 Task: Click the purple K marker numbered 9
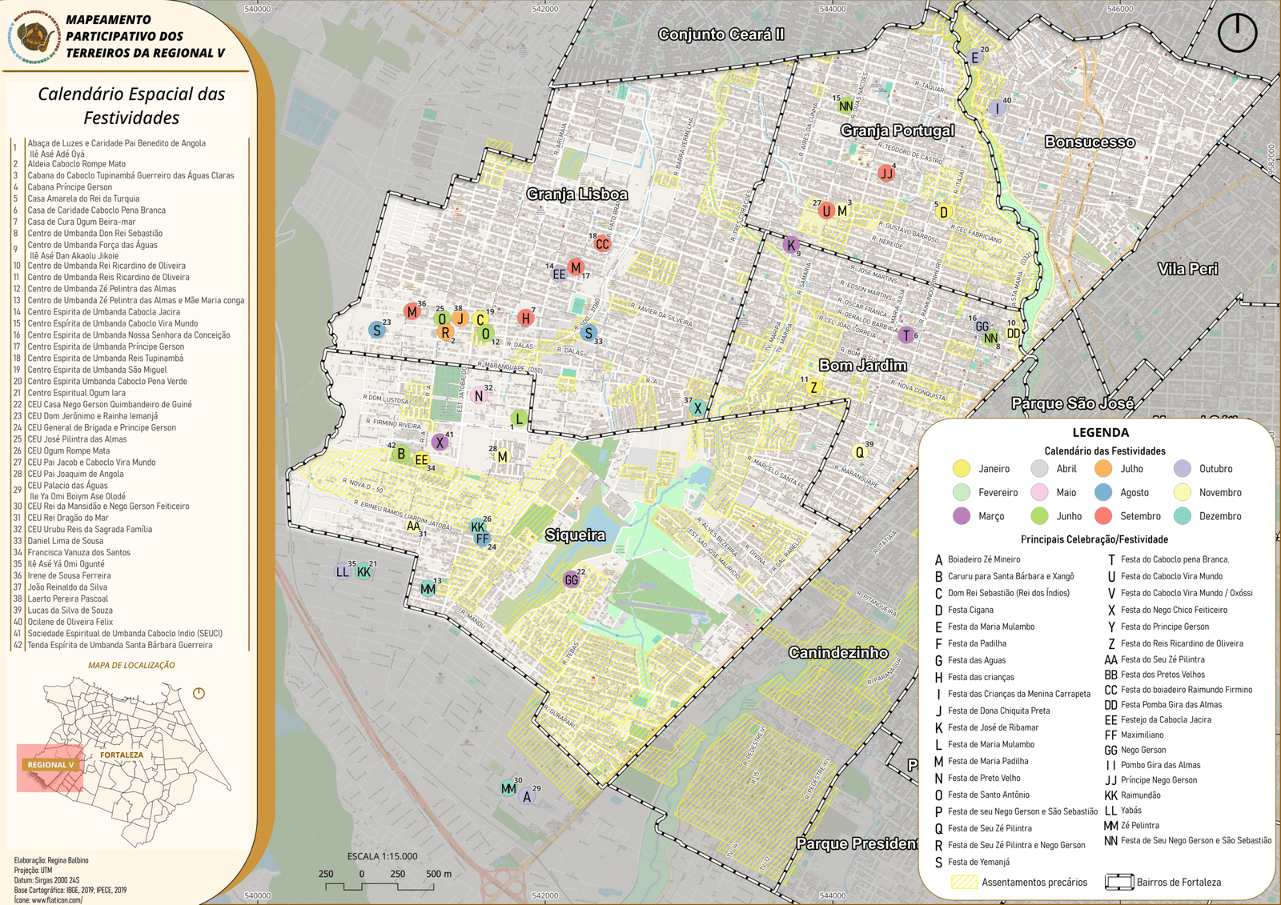(791, 245)
